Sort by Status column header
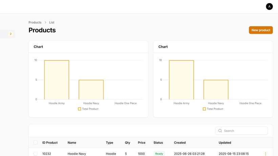Screen dimensions: 278x156 coord(158,142)
